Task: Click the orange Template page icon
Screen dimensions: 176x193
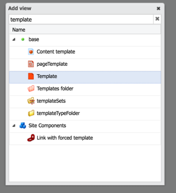Action: (x=31, y=76)
